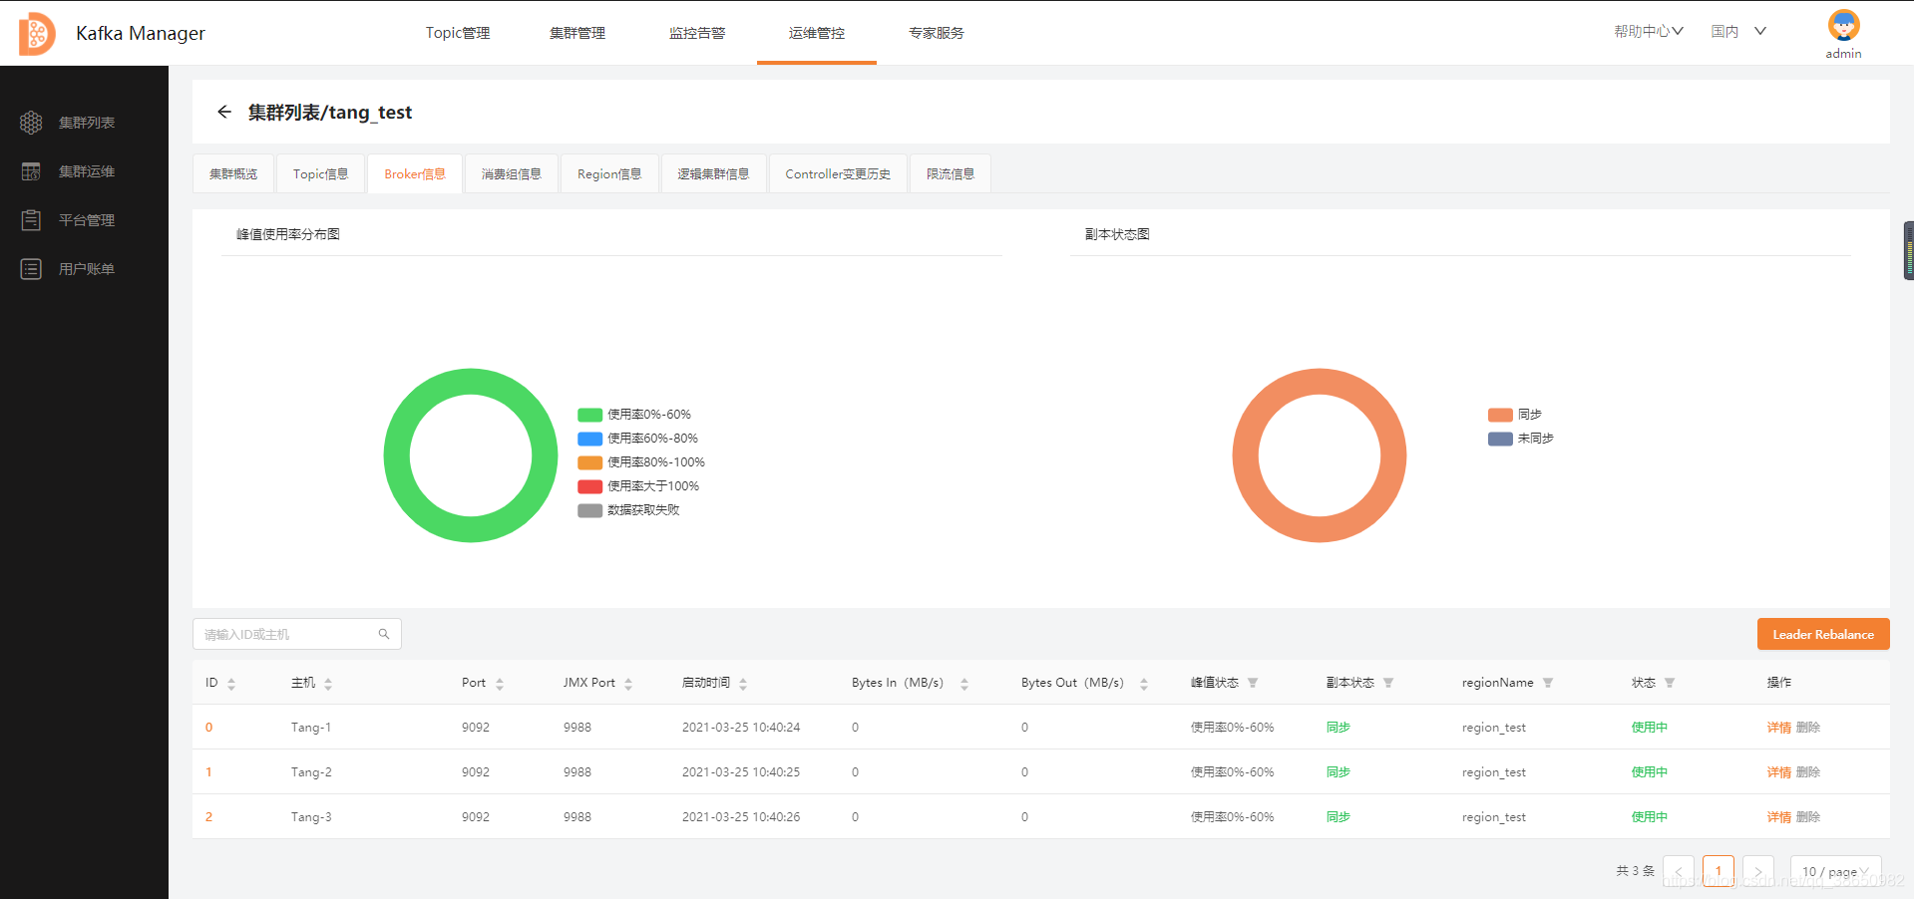
Task: Sort table by Port column
Action: click(500, 684)
